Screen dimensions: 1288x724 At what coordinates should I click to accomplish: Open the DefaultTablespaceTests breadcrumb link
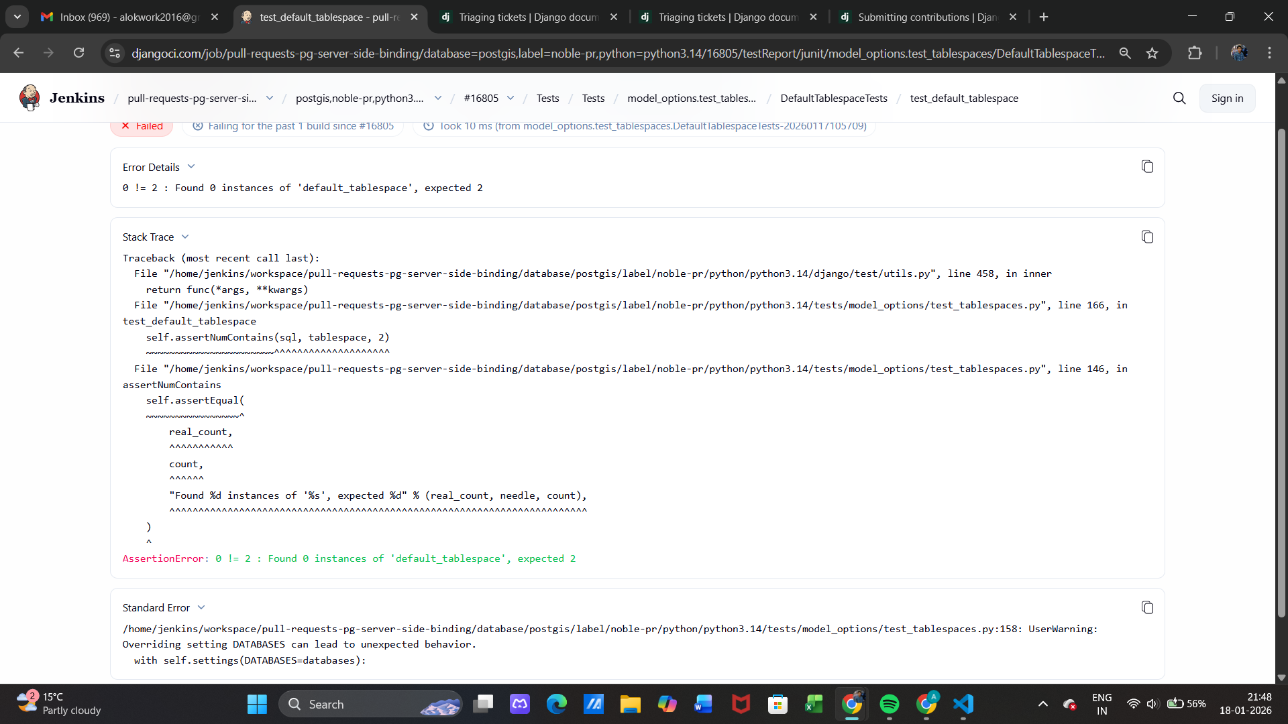tap(833, 99)
